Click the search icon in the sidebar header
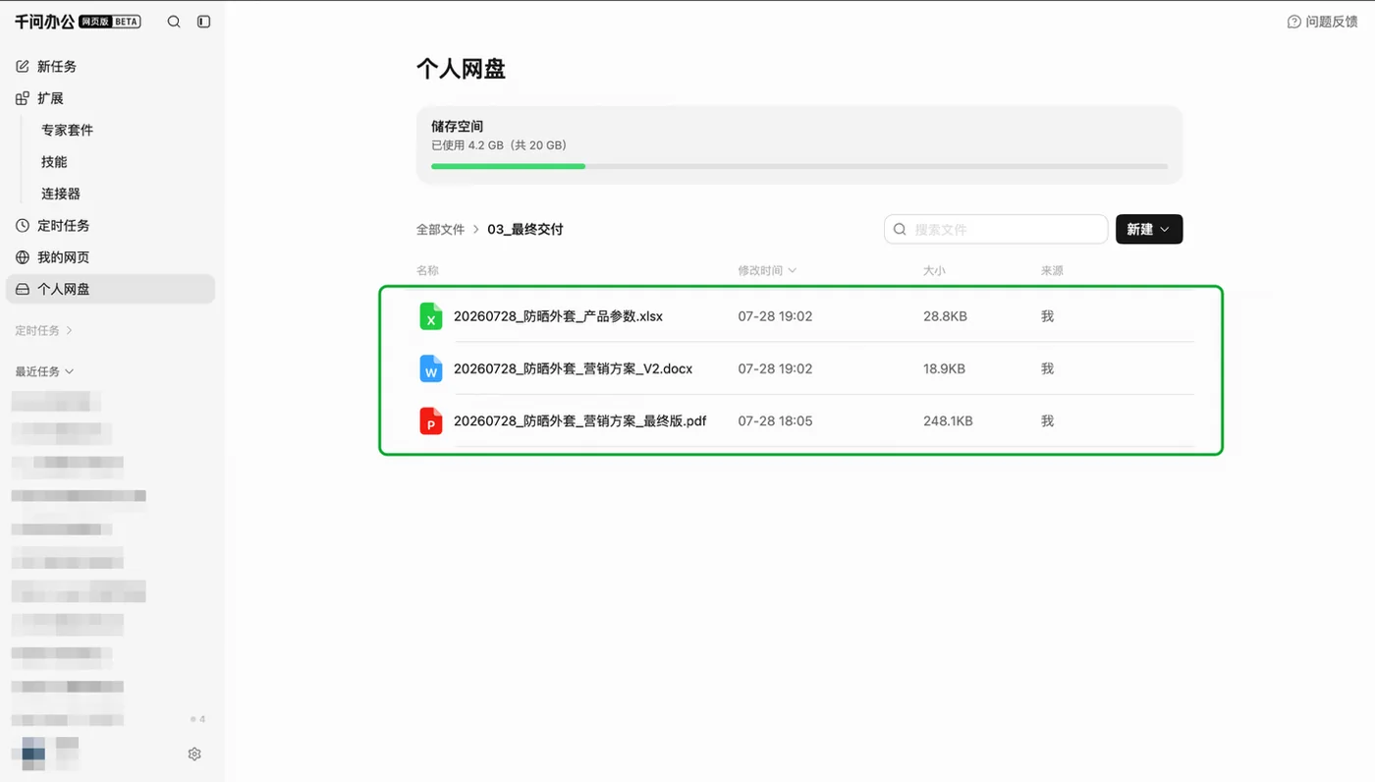This screenshot has width=1375, height=782. (x=174, y=22)
